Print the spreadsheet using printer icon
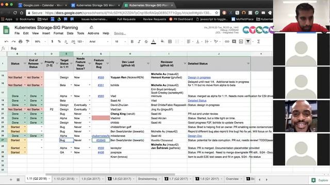The image size is (330, 185). pos(21,42)
